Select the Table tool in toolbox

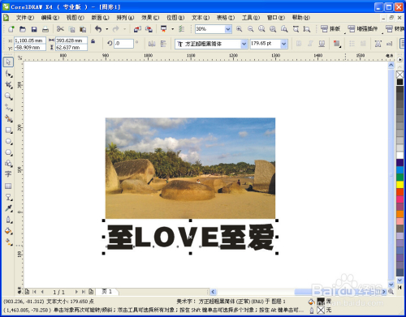click(x=8, y=186)
